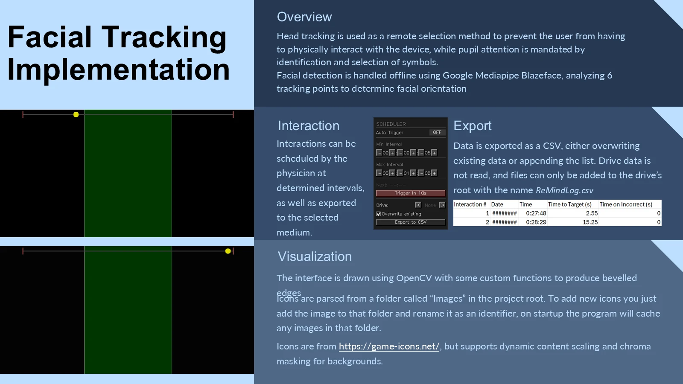
Task: Click the 'Interaction #' column header
Action: pyautogui.click(x=470, y=204)
